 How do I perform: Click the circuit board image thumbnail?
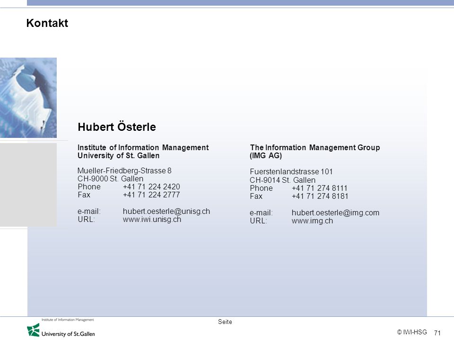click(28, 98)
